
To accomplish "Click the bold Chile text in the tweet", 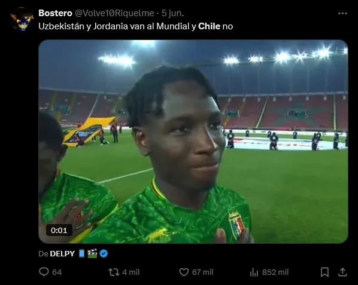I will click(x=209, y=26).
